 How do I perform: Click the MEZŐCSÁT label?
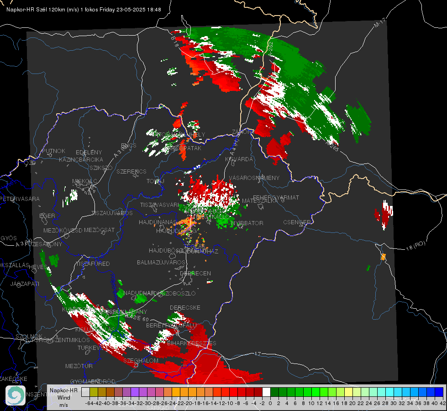tap(100, 230)
